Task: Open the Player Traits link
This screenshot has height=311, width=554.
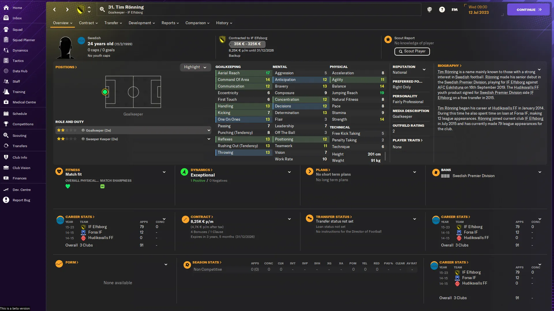Action: (x=407, y=140)
